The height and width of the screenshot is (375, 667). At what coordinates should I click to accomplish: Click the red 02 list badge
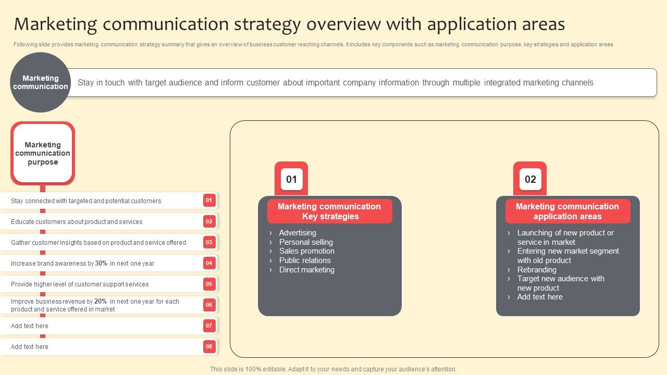tap(209, 221)
